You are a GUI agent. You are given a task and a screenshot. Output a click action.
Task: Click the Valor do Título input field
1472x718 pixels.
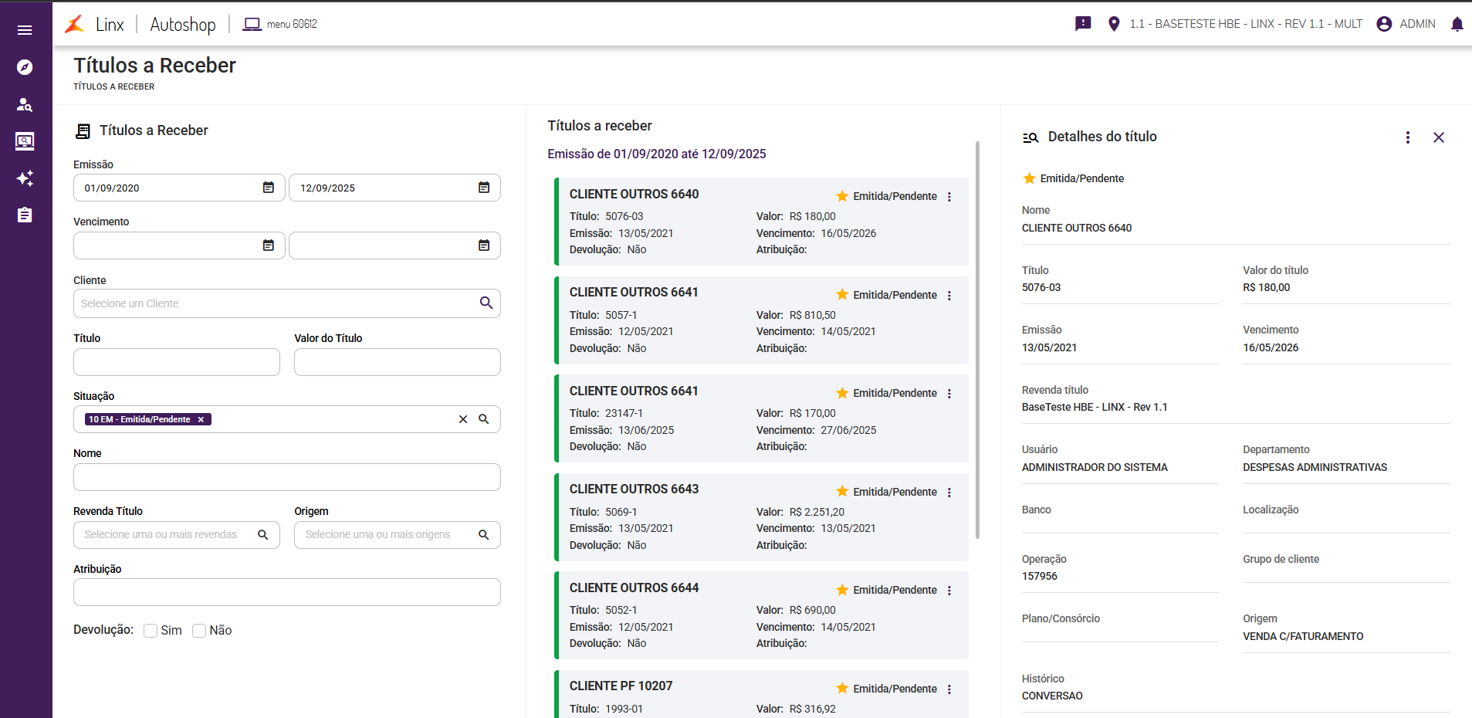coord(397,362)
